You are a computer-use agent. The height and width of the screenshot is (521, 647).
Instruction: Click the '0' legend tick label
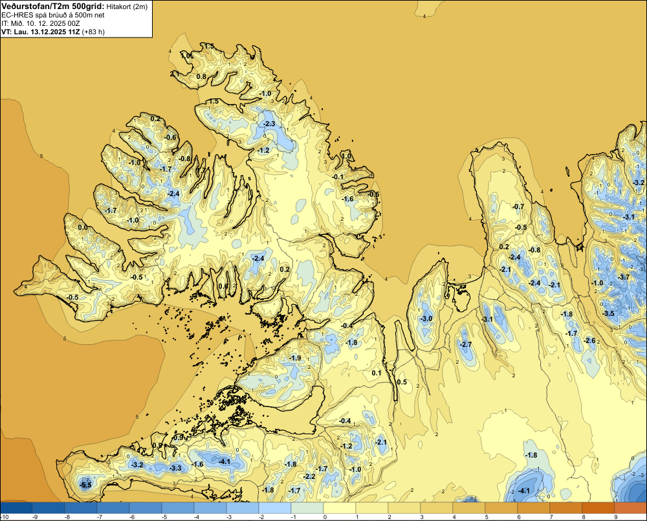325,517
